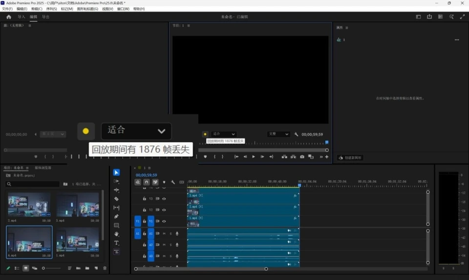
Task: Hide track V3 with eye icon
Action: click(x=164, y=199)
